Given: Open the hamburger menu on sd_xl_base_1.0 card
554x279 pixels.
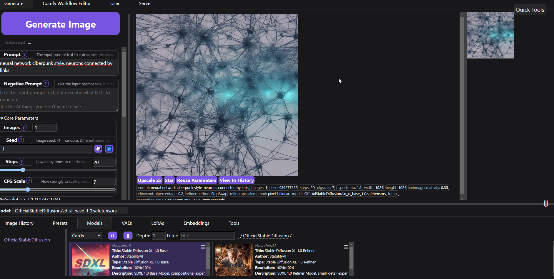Looking at the screenshot, I should click(203, 247).
